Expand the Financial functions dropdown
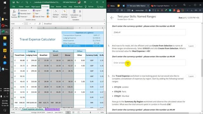203x114 pixels. [x=23, y=17]
